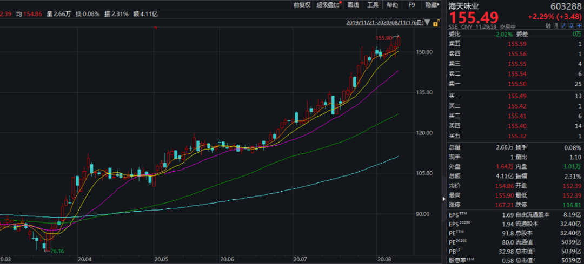Image resolution: width=584 pixels, height=264 pixels.
Task: Click 隐藏 to hide the panel
Action: coord(432,5)
